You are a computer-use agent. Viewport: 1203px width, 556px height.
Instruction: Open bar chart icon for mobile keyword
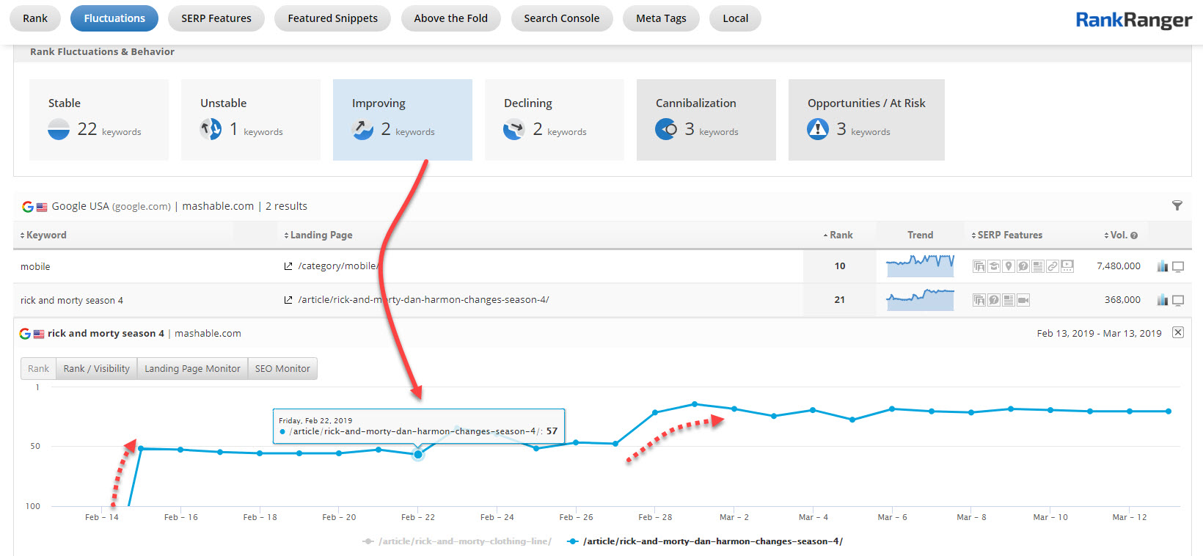click(1162, 266)
